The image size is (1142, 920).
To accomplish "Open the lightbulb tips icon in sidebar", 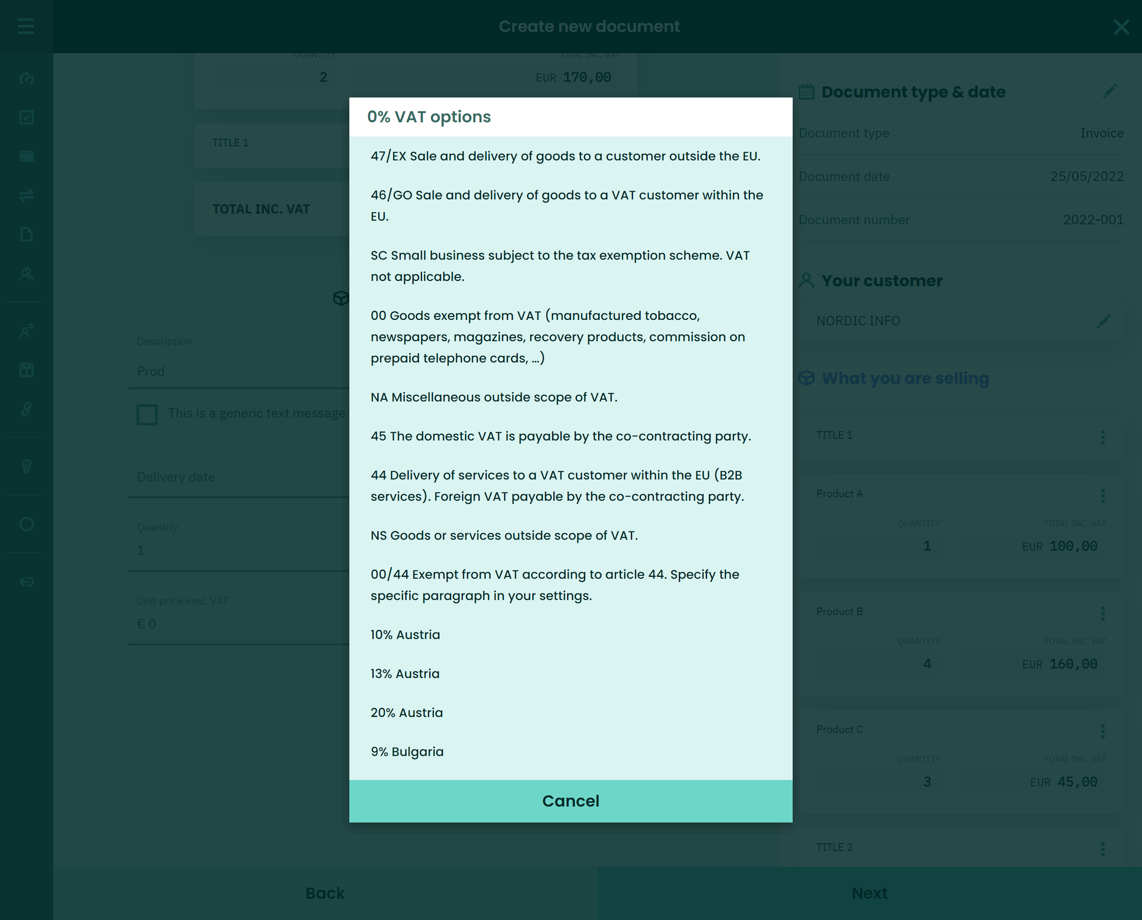I will pyautogui.click(x=27, y=466).
